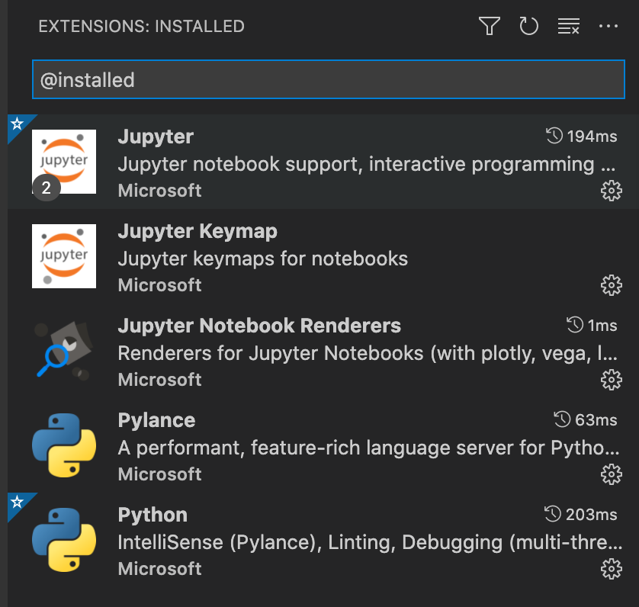
Task: Open manage gear for Jupyter Notebook Renderers
Action: [x=612, y=380]
